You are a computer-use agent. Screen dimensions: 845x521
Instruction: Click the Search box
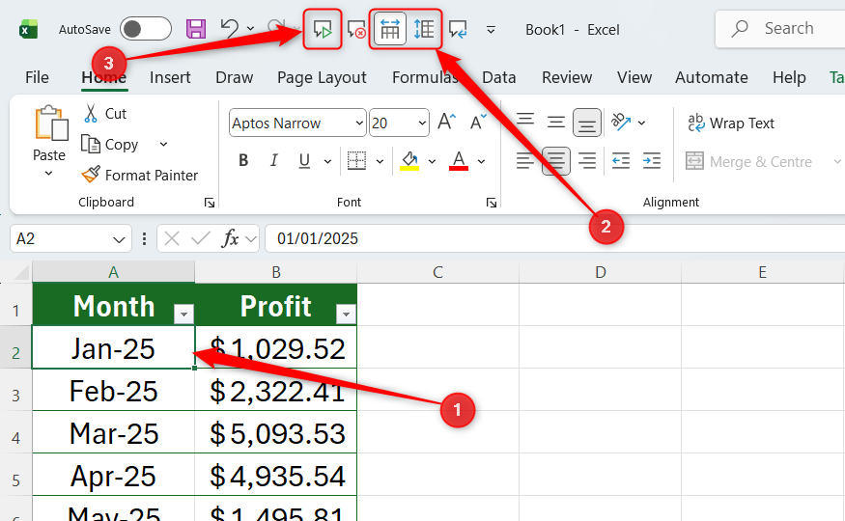tap(780, 29)
